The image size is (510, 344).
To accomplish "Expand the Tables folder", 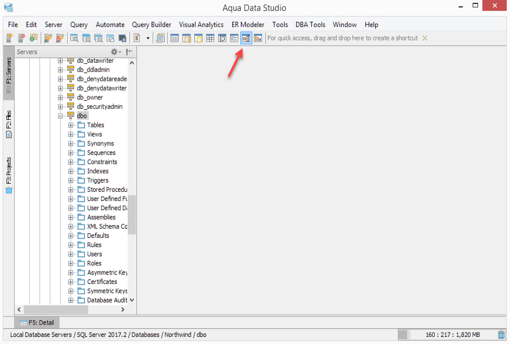I will point(70,125).
